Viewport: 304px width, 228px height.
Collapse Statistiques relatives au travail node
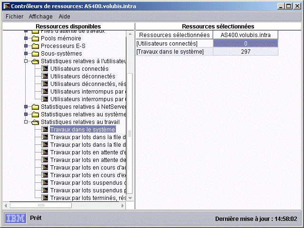26,122
